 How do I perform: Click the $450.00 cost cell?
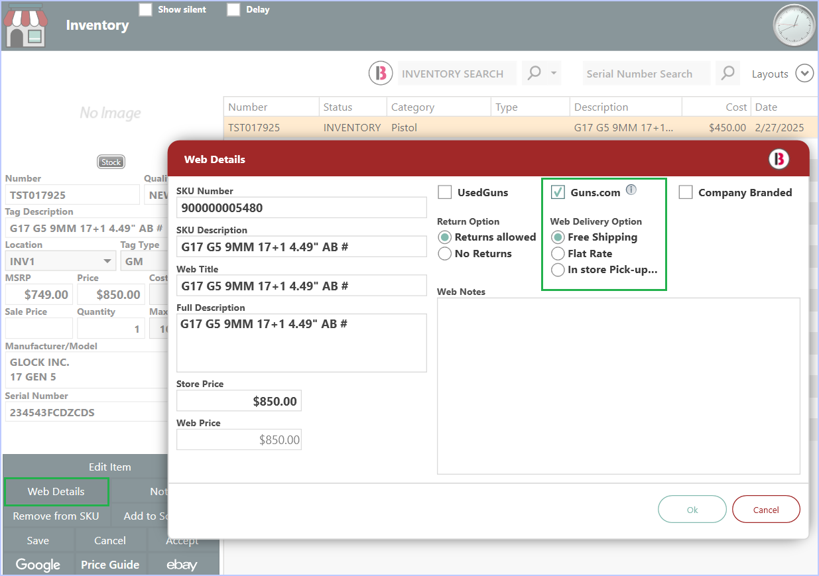pyautogui.click(x=716, y=127)
